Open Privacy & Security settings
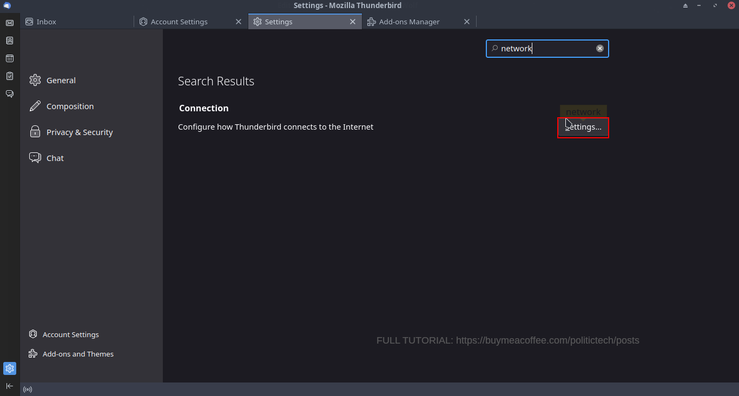 pyautogui.click(x=91, y=132)
